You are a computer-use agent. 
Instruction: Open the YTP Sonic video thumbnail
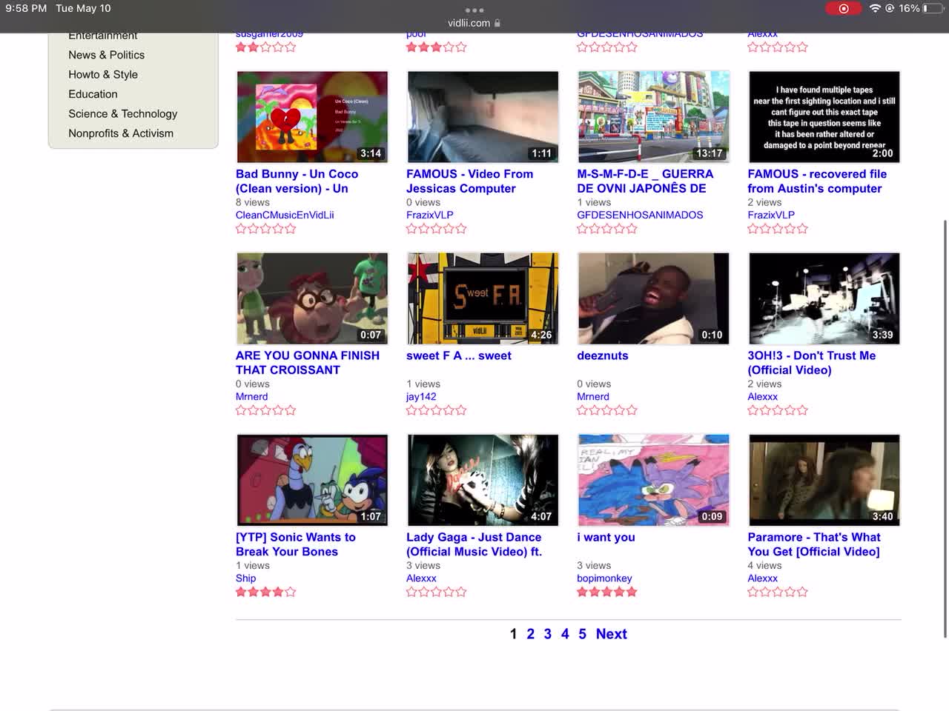(x=312, y=480)
